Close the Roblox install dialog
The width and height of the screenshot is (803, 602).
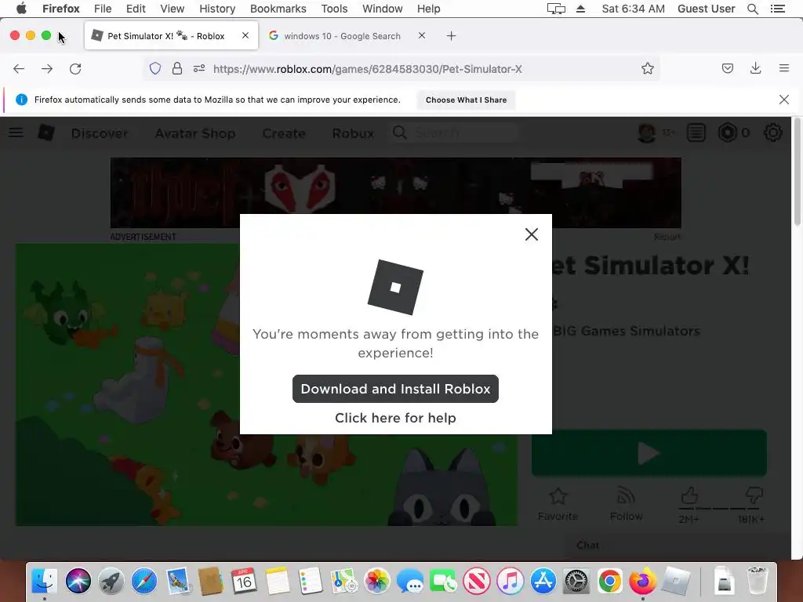point(532,234)
